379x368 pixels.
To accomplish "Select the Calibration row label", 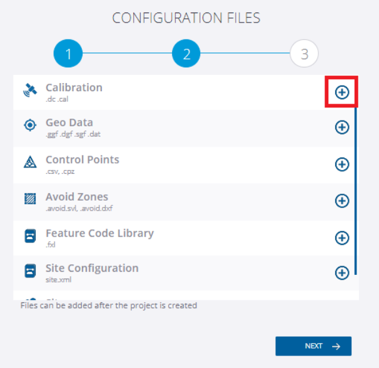I will (74, 87).
